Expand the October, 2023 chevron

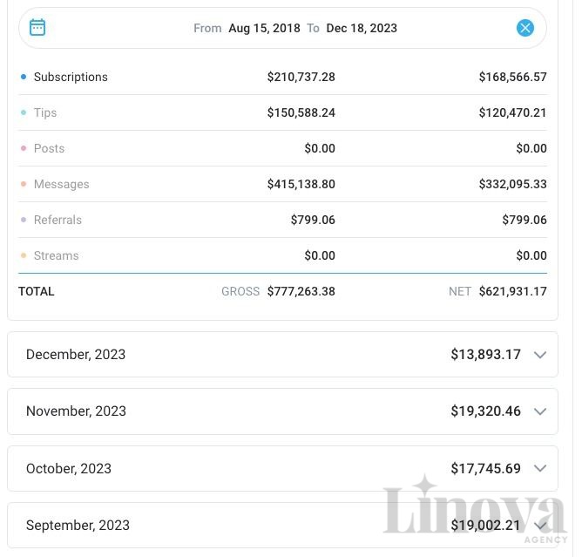coord(540,469)
